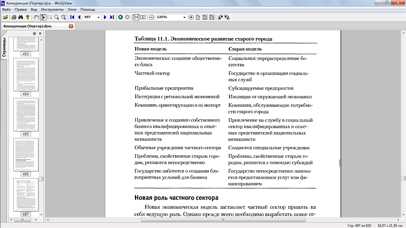Open the Помощь menu

88,9
